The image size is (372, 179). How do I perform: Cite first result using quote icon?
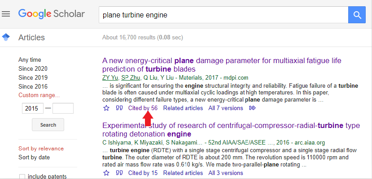[119, 108]
